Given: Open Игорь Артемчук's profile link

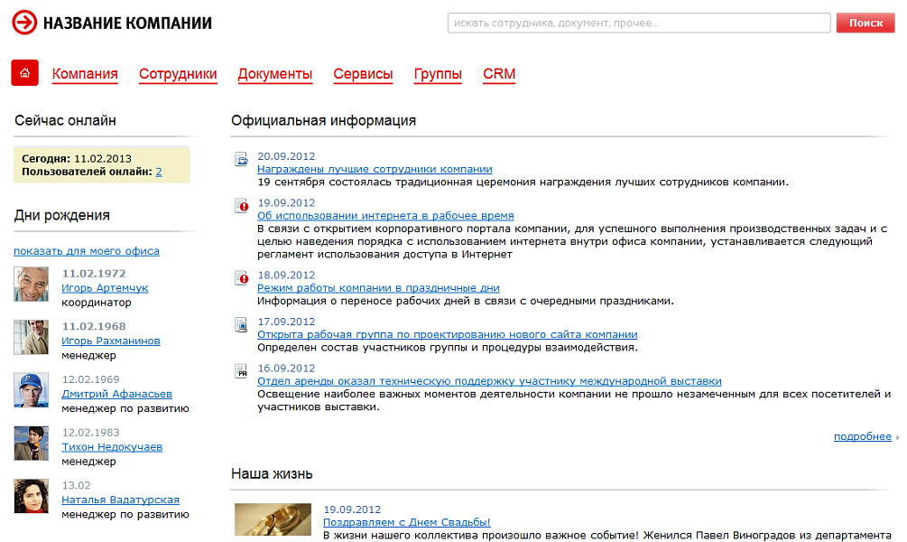Looking at the screenshot, I should pyautogui.click(x=103, y=288).
